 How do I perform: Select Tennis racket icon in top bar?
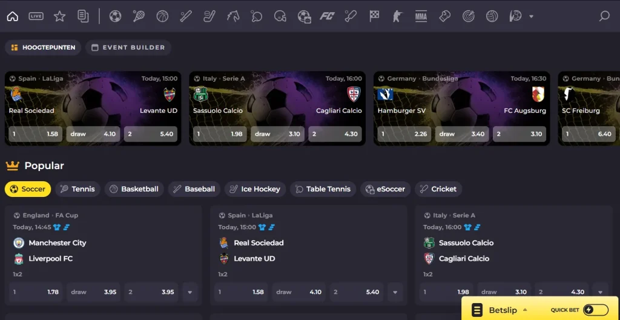pyautogui.click(x=139, y=16)
